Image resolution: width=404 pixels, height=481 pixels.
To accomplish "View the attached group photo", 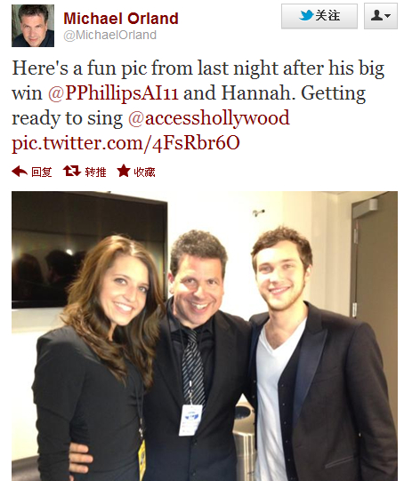I will click(x=205, y=336).
